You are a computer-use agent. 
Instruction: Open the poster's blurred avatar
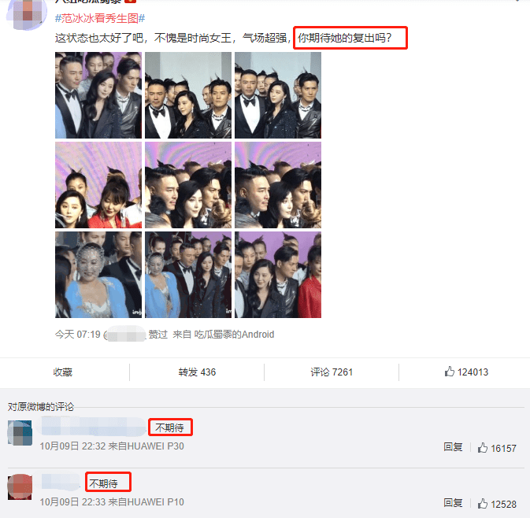[x=28, y=14]
